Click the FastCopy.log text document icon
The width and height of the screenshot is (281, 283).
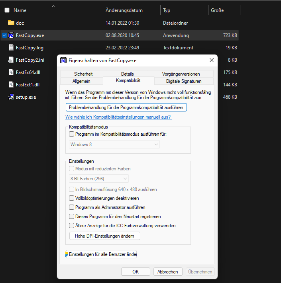pos(11,47)
